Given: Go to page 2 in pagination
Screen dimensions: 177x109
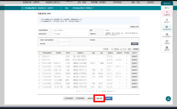Looking at the screenshot, I should 79,91.
